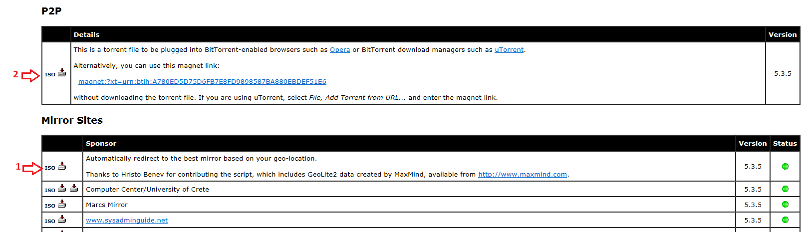This screenshot has width=807, height=232.
Task: Visit the http://www.maxmind.com link
Action: click(x=523, y=175)
